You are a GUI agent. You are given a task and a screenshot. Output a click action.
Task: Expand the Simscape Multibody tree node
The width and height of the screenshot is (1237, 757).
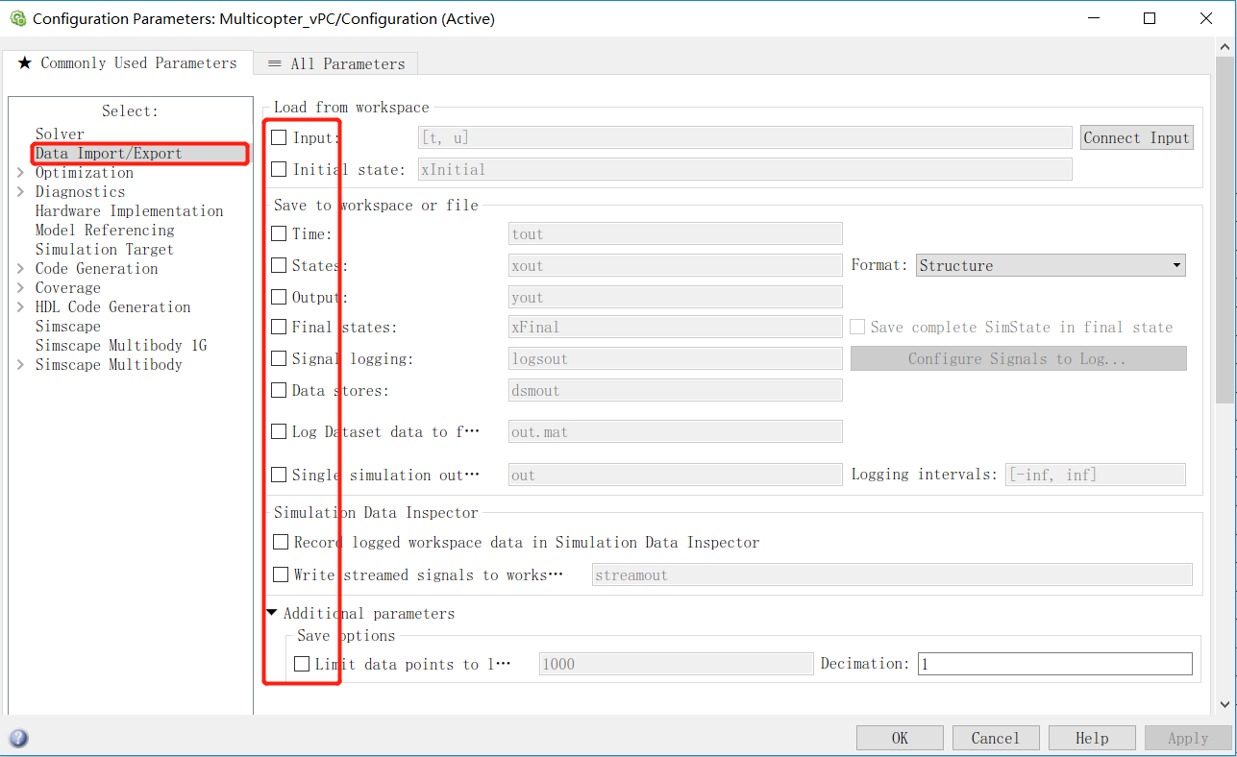click(x=20, y=365)
